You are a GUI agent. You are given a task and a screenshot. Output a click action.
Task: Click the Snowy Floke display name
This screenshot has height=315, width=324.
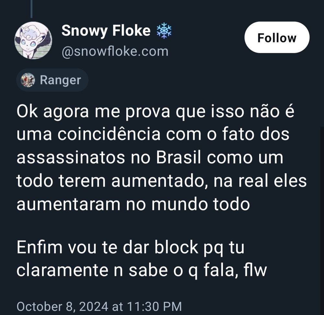click(106, 30)
